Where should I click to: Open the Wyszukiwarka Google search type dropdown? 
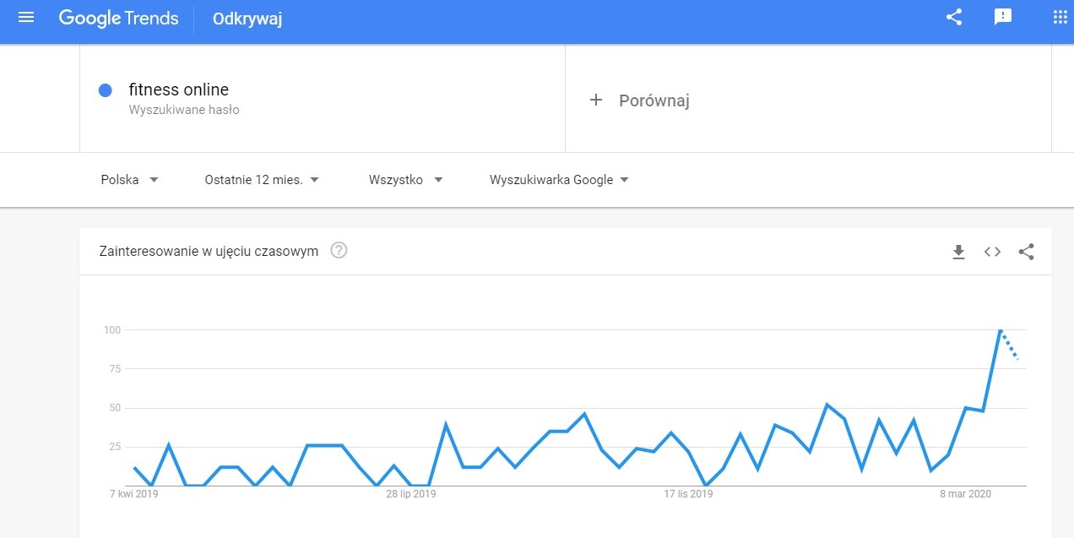(x=560, y=179)
